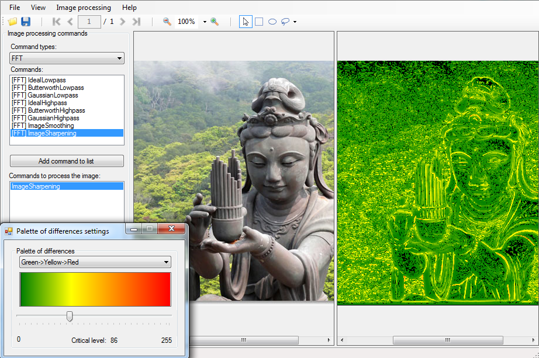
Task: Expand the Command types dropdown
Action: click(119, 58)
